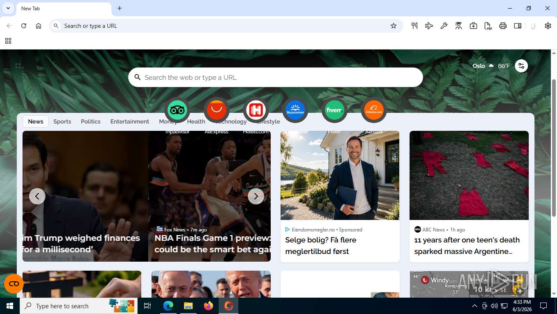The width and height of the screenshot is (557, 314).
Task: Bookmark this page with the star icon
Action: 394,26
